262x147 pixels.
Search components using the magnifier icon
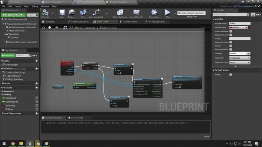tap(37, 15)
